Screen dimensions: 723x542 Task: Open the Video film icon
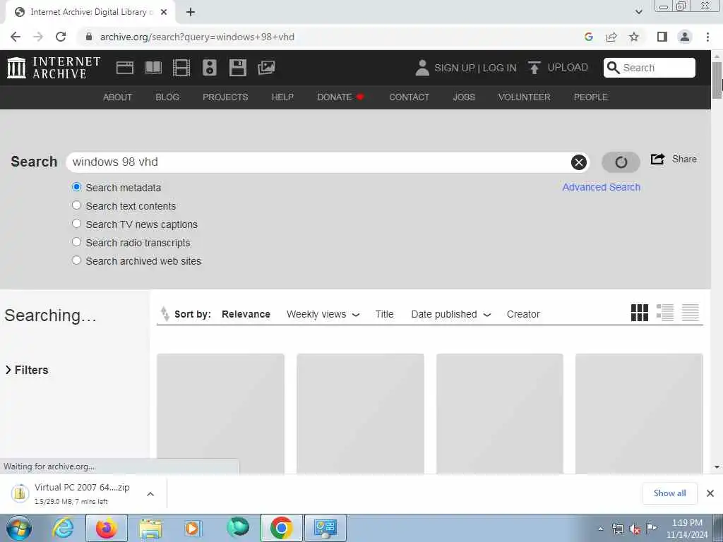click(181, 68)
